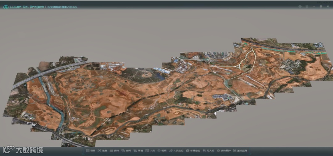This screenshot has height=156, width=333.
Task: Select the 协同 collaboration tool
Action: coord(126,151)
